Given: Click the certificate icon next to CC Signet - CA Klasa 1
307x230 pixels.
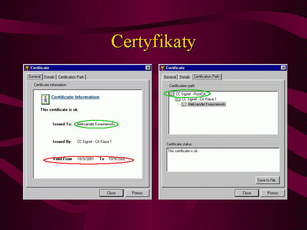Looking at the screenshot, I should [177, 99].
